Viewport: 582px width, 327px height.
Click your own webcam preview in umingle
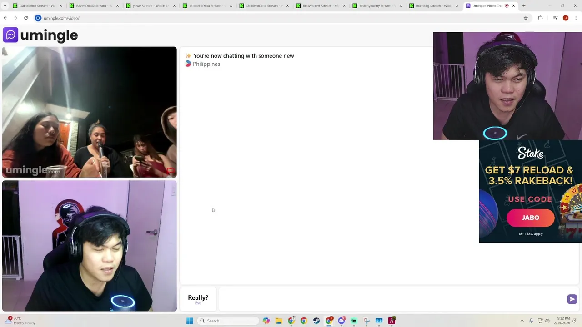point(89,246)
